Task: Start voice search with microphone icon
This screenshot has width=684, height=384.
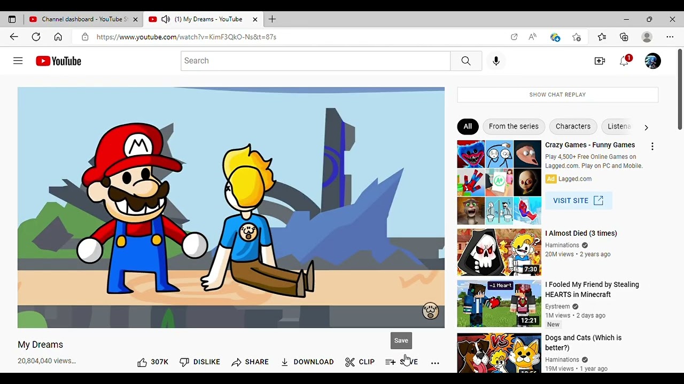Action: tap(496, 61)
